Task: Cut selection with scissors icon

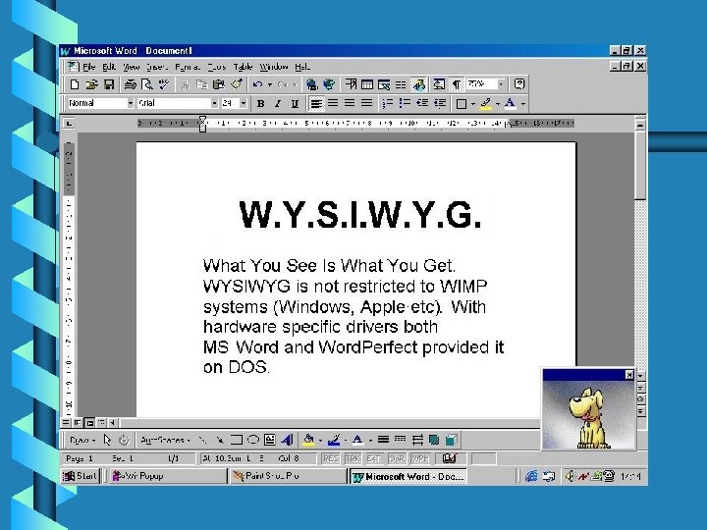Action: point(185,84)
